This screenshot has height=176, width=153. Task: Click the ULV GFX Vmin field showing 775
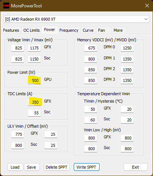point(18,134)
